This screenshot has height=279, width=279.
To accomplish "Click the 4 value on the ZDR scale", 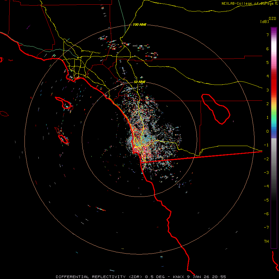I will coord(268,76).
